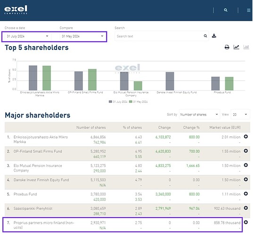Expand details for OP-Finland Small Firms Fund
253x235 pixels.
(246, 151)
